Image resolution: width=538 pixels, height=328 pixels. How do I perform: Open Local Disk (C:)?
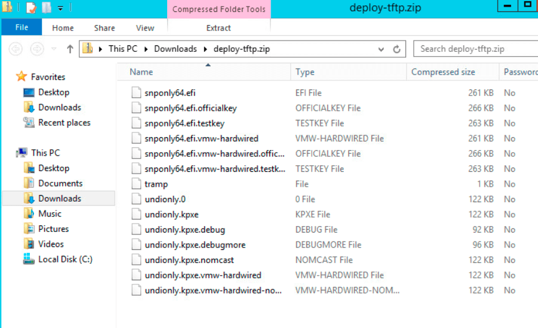point(65,259)
